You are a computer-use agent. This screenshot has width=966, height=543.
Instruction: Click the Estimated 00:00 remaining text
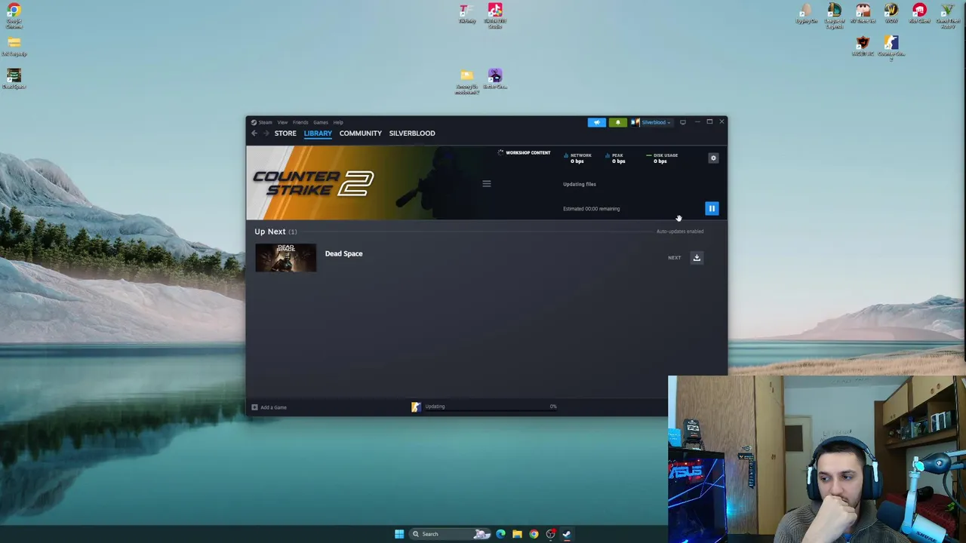click(591, 209)
